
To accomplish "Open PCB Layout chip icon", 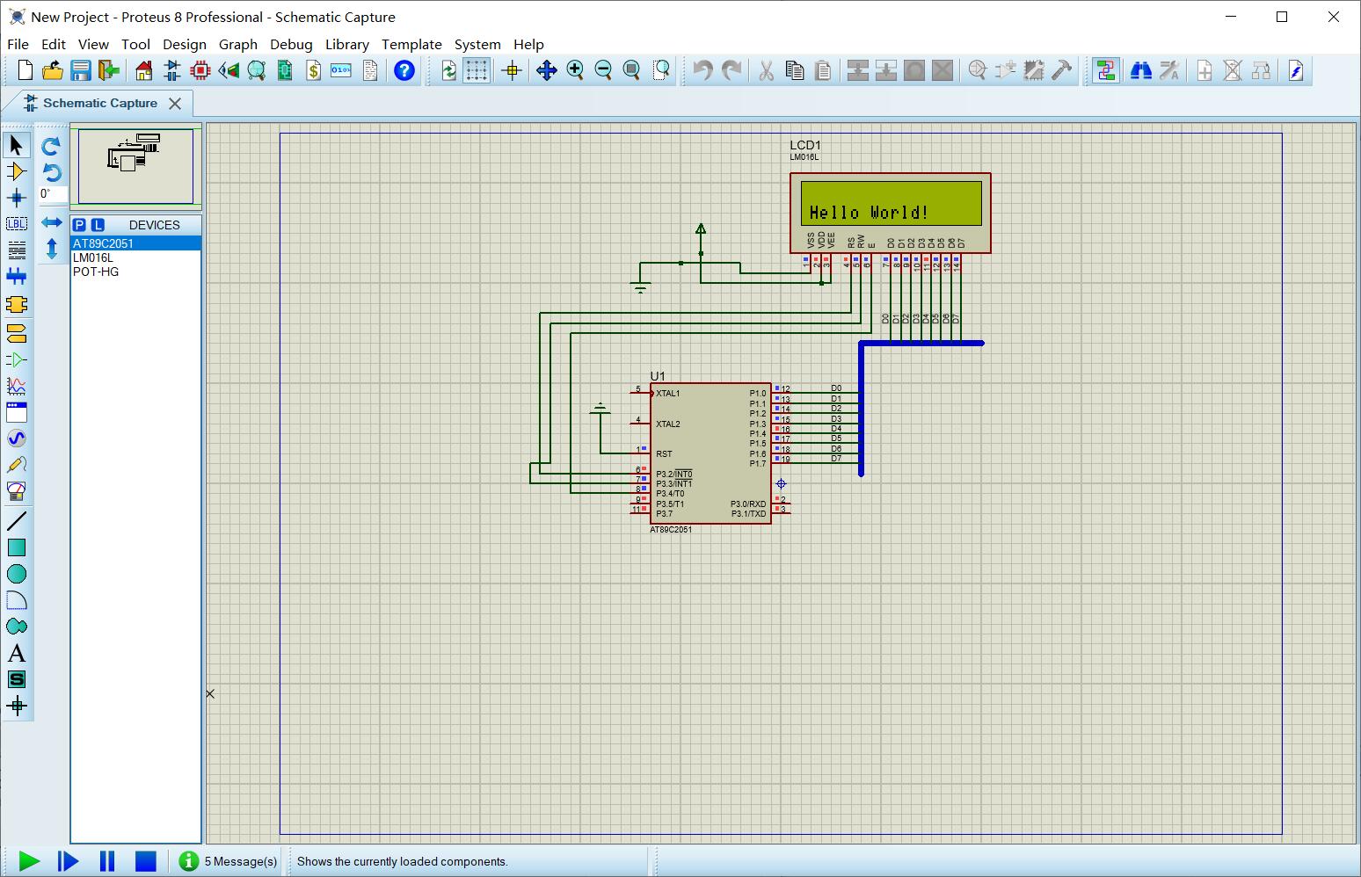I will (200, 70).
